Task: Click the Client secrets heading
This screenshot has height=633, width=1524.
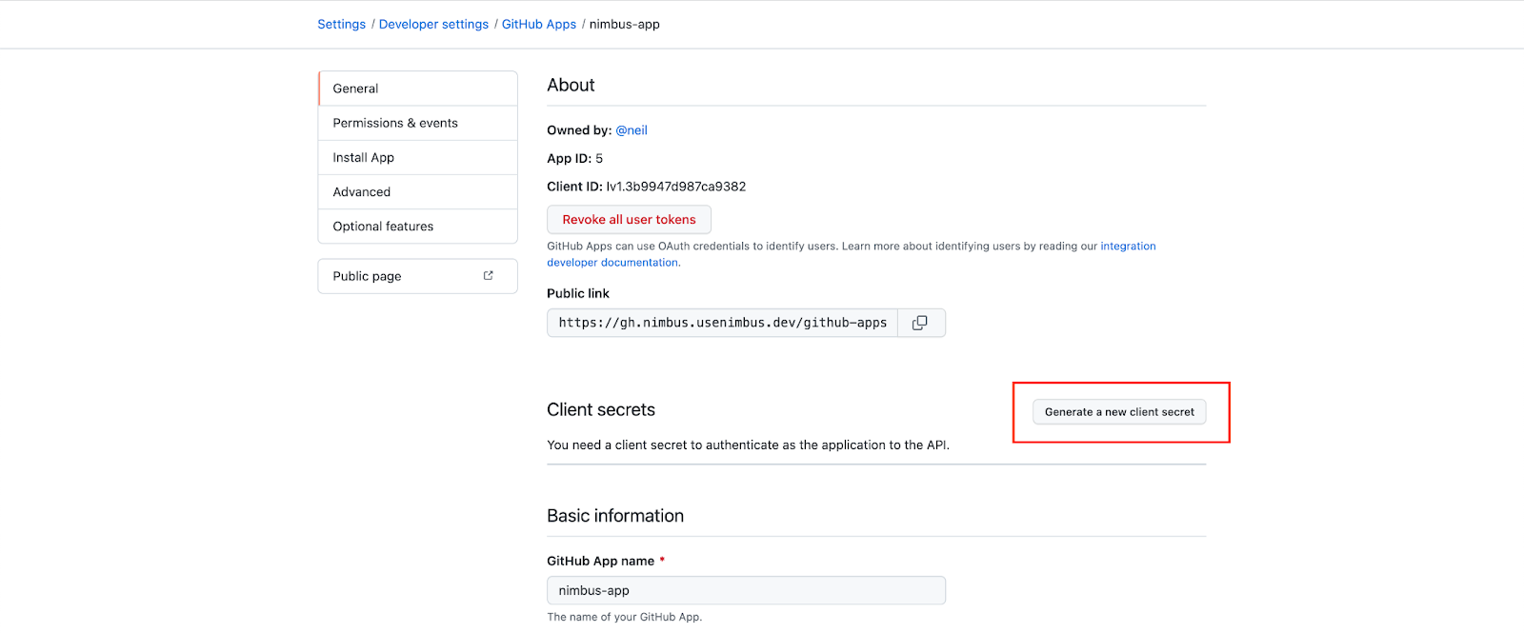Action: pyautogui.click(x=601, y=410)
